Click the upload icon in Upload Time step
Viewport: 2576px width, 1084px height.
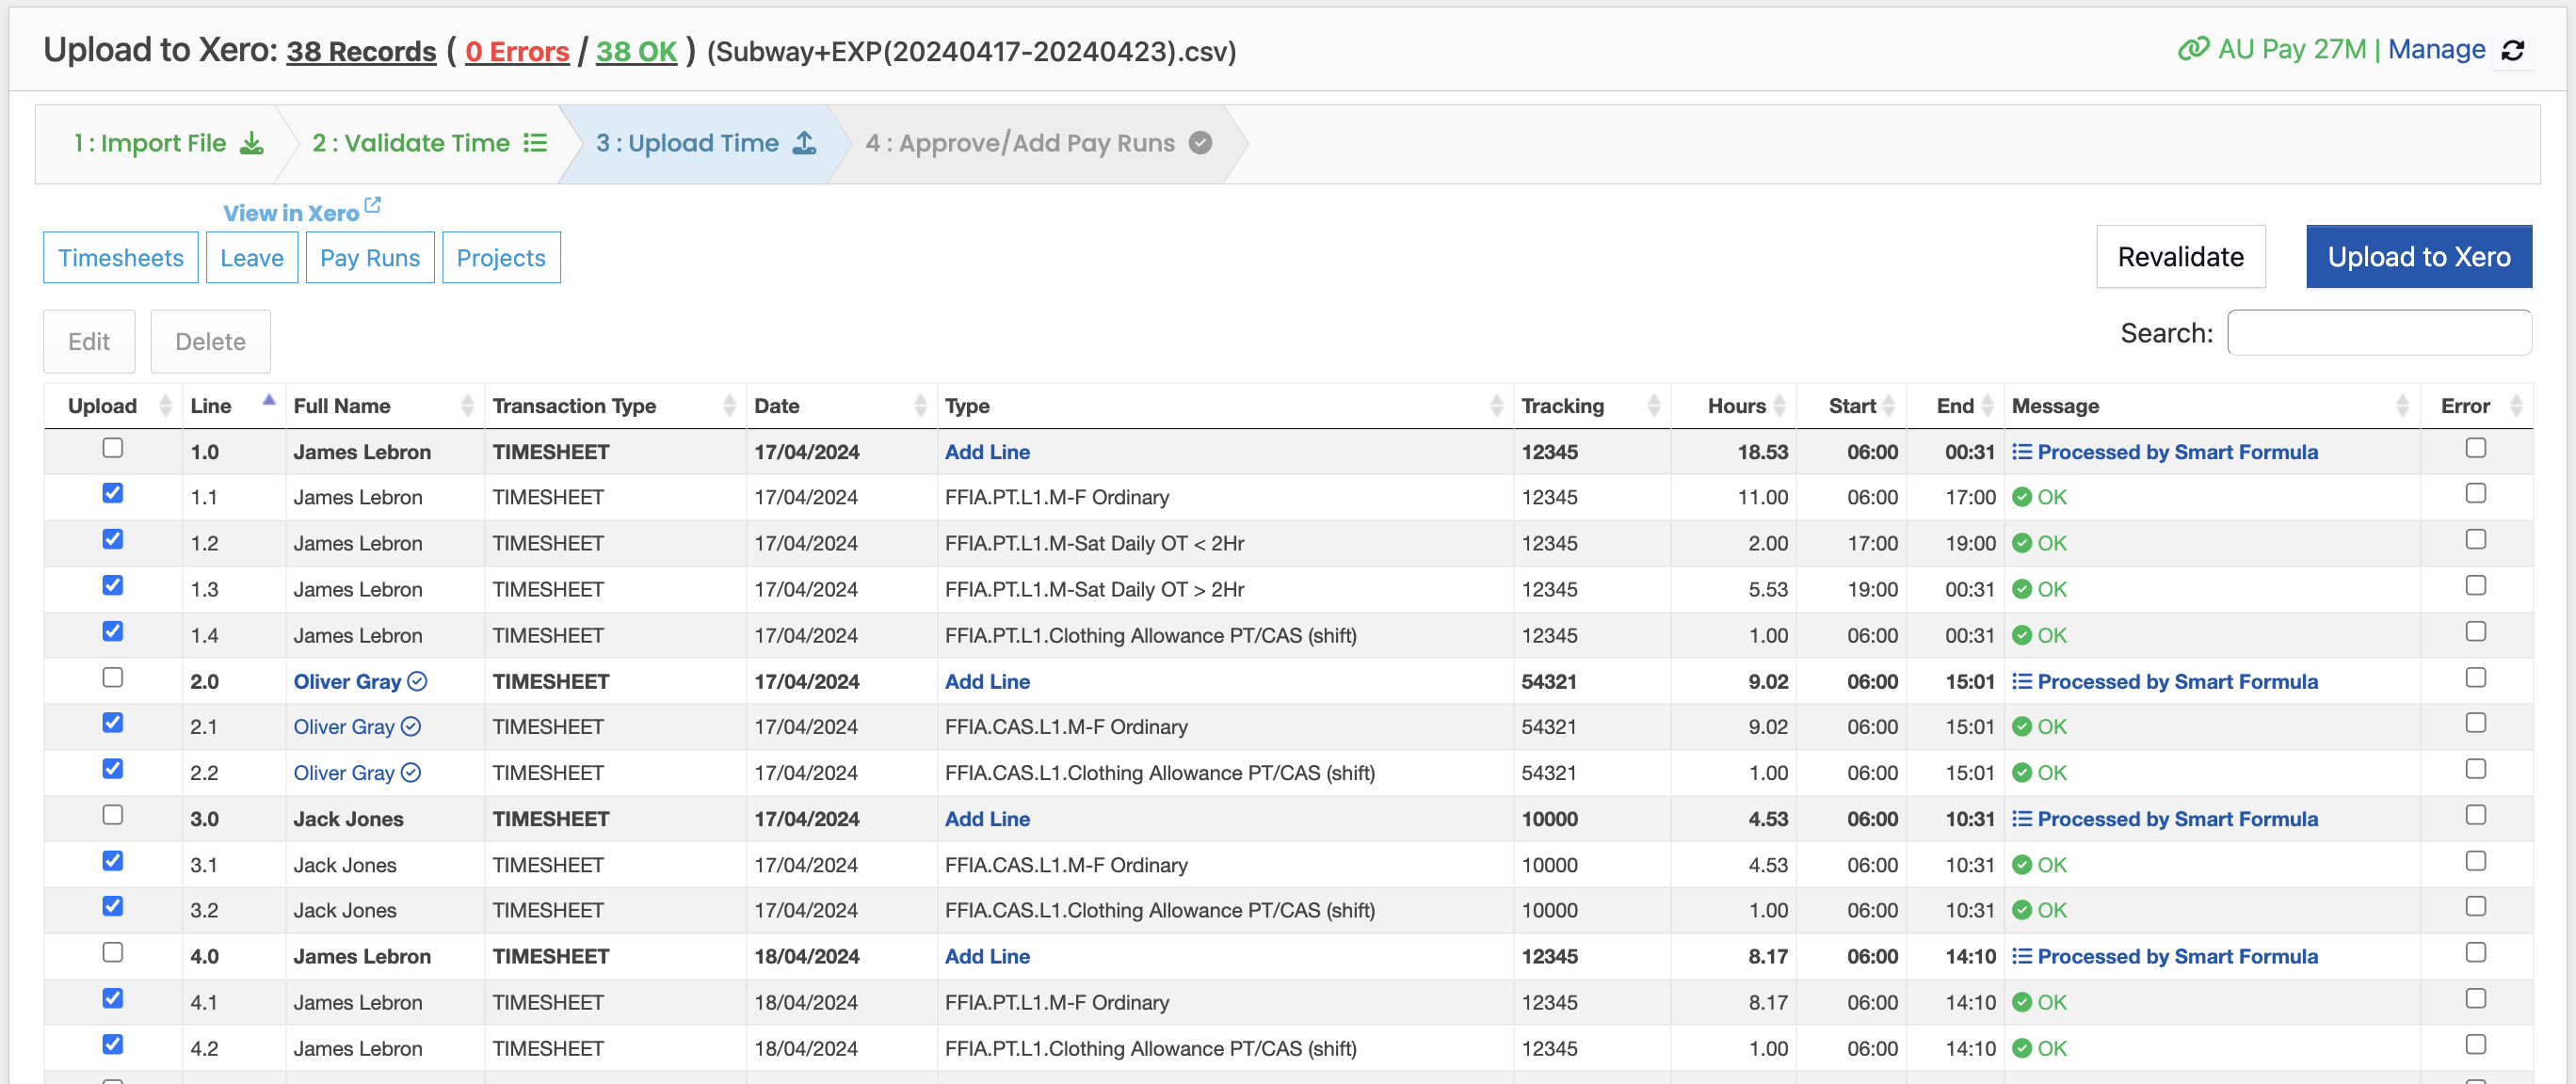click(x=804, y=144)
